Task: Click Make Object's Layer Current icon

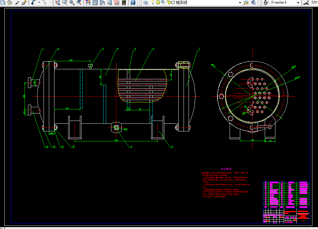Action: pyautogui.click(x=246, y=2)
